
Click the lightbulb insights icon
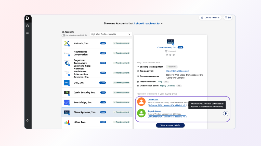coord(226,114)
